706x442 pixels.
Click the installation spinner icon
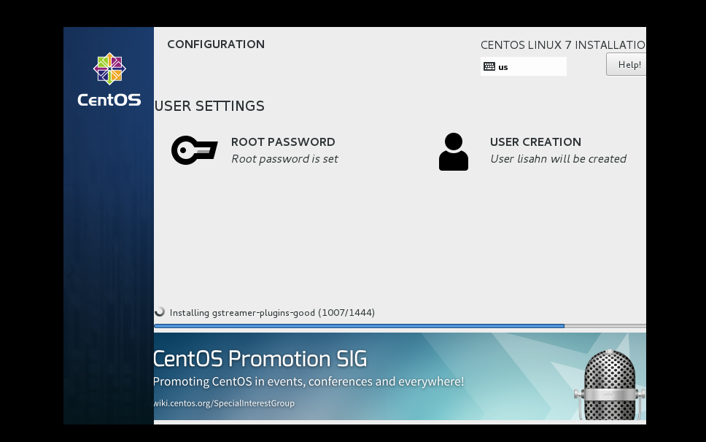(x=160, y=312)
